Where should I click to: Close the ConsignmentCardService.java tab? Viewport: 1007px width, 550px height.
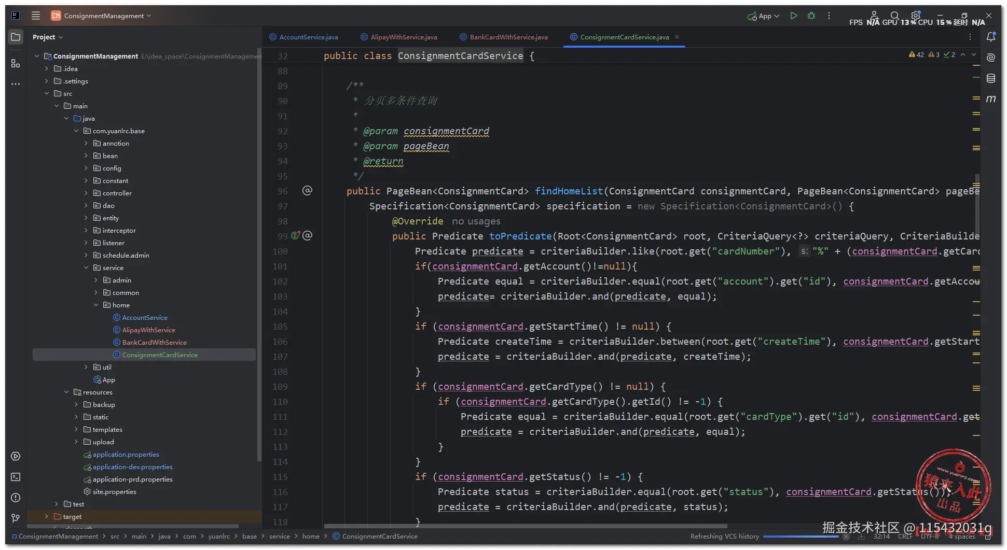click(x=677, y=37)
